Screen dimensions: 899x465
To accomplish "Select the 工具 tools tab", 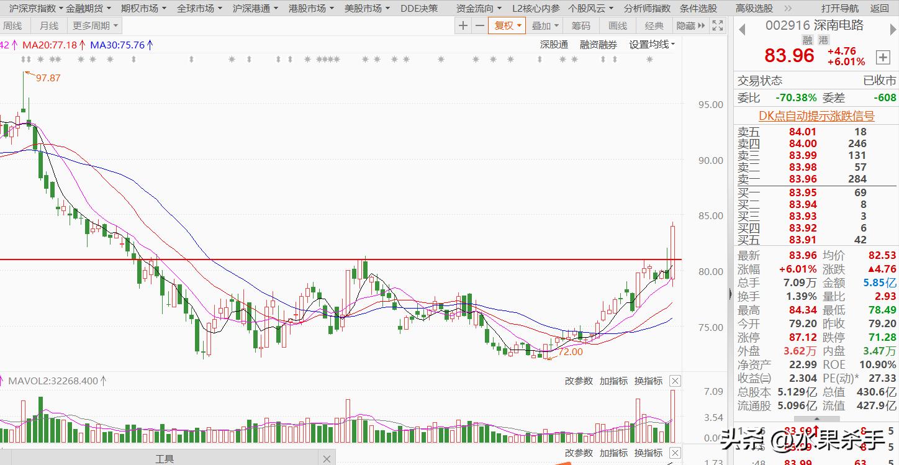I will tap(165, 459).
